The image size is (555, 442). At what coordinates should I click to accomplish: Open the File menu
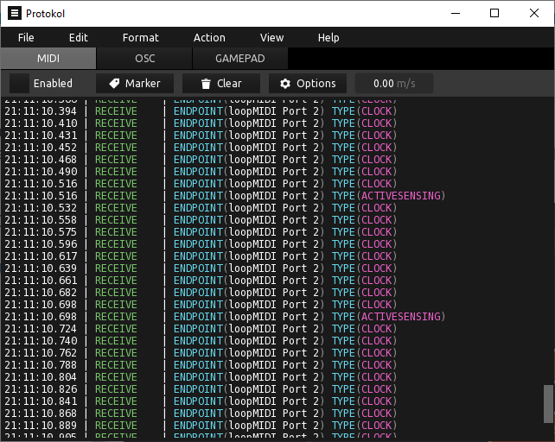tap(26, 37)
